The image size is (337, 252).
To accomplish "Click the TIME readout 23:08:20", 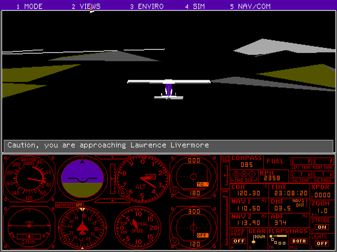I will tap(291, 193).
